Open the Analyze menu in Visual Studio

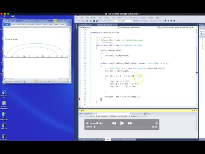tap(143, 18)
